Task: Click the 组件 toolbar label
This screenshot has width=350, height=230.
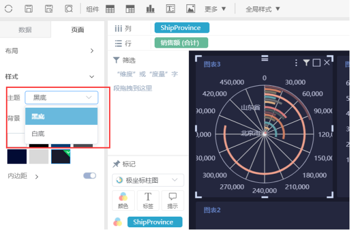Action: click(x=93, y=9)
